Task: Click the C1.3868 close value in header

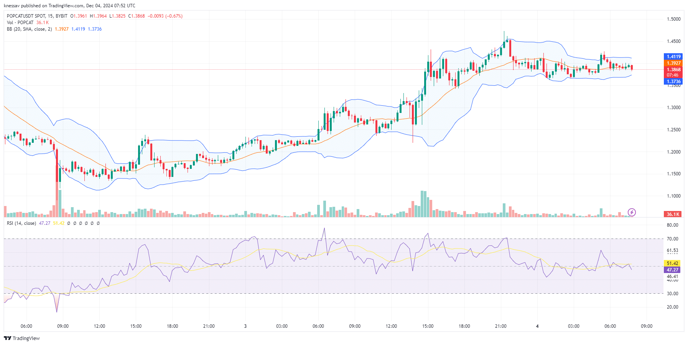Action: point(137,16)
